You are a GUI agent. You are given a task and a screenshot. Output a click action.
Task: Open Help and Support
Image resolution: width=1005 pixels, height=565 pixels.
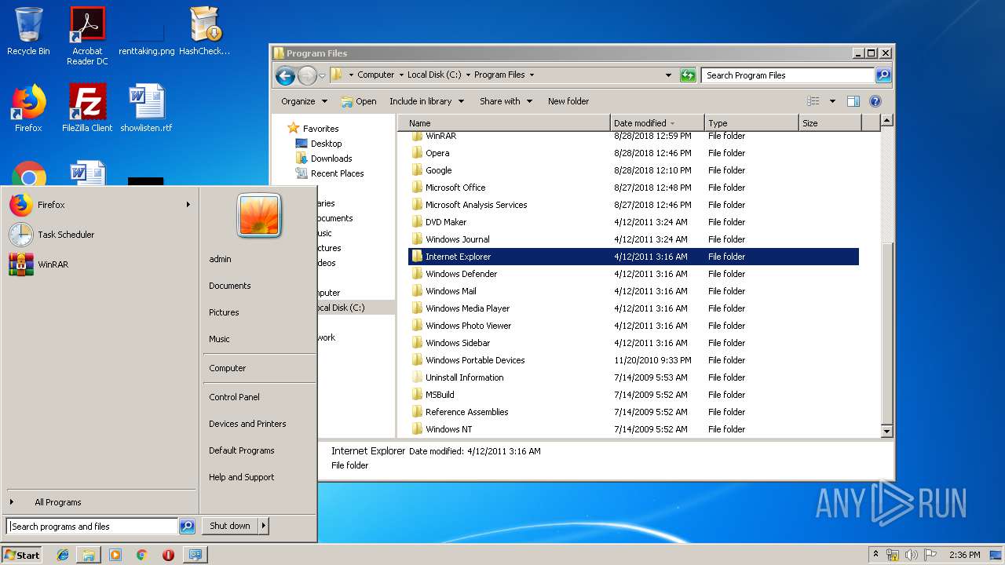coord(241,477)
